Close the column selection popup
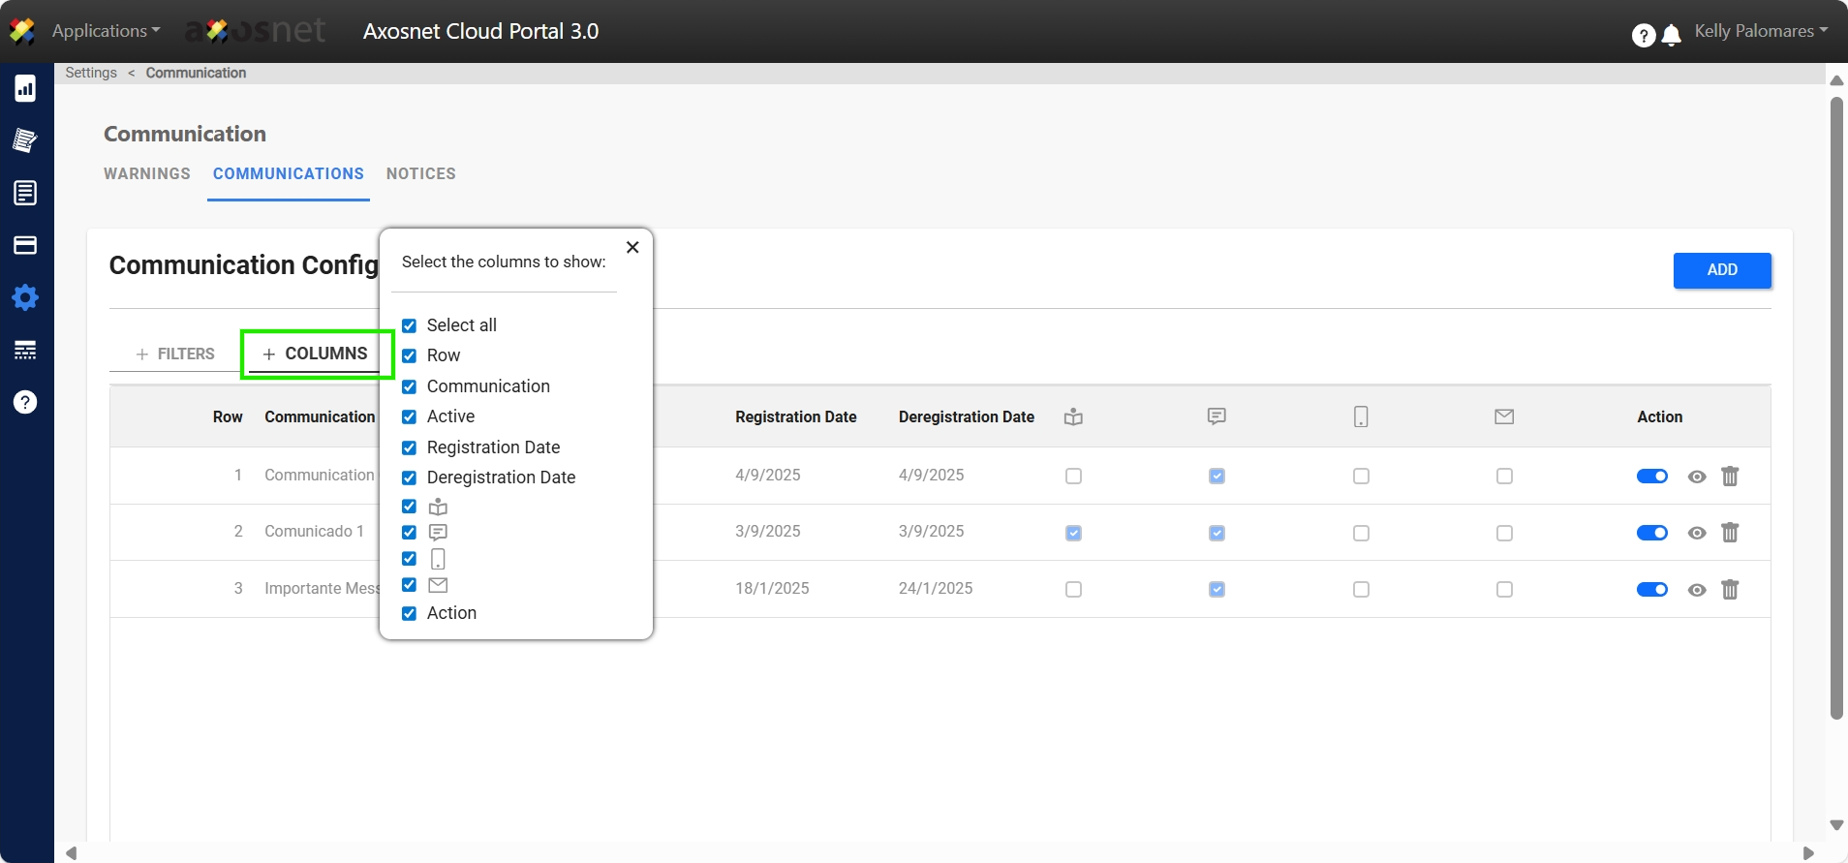The image size is (1848, 863). tap(632, 248)
